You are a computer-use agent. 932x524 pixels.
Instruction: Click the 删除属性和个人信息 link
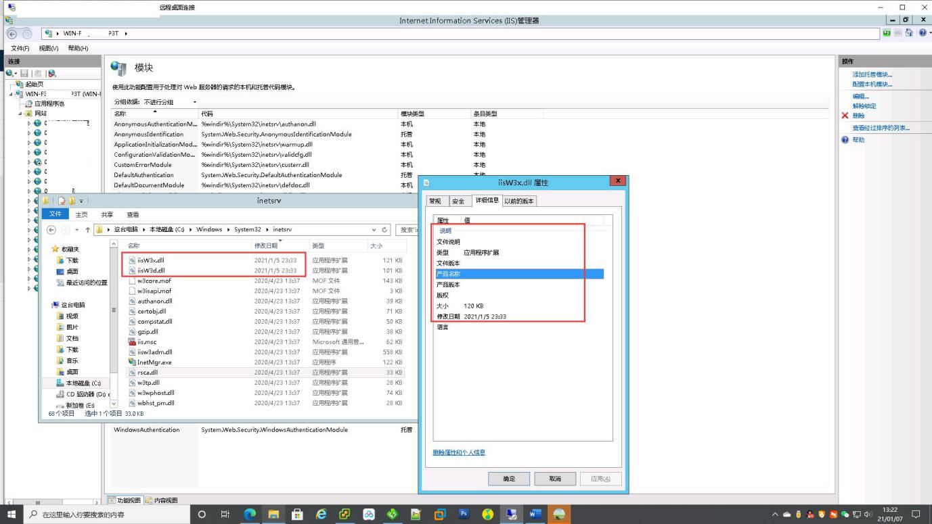pos(459,452)
